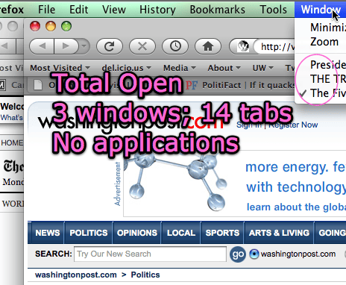The image size is (346, 285).
Task: Click the blank page icon on first tab
Action: click(x=38, y=85)
